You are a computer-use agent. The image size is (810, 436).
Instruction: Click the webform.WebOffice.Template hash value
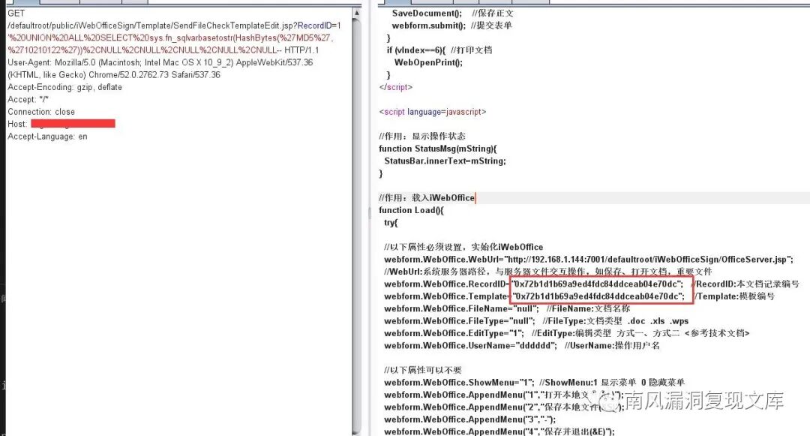tap(598, 296)
